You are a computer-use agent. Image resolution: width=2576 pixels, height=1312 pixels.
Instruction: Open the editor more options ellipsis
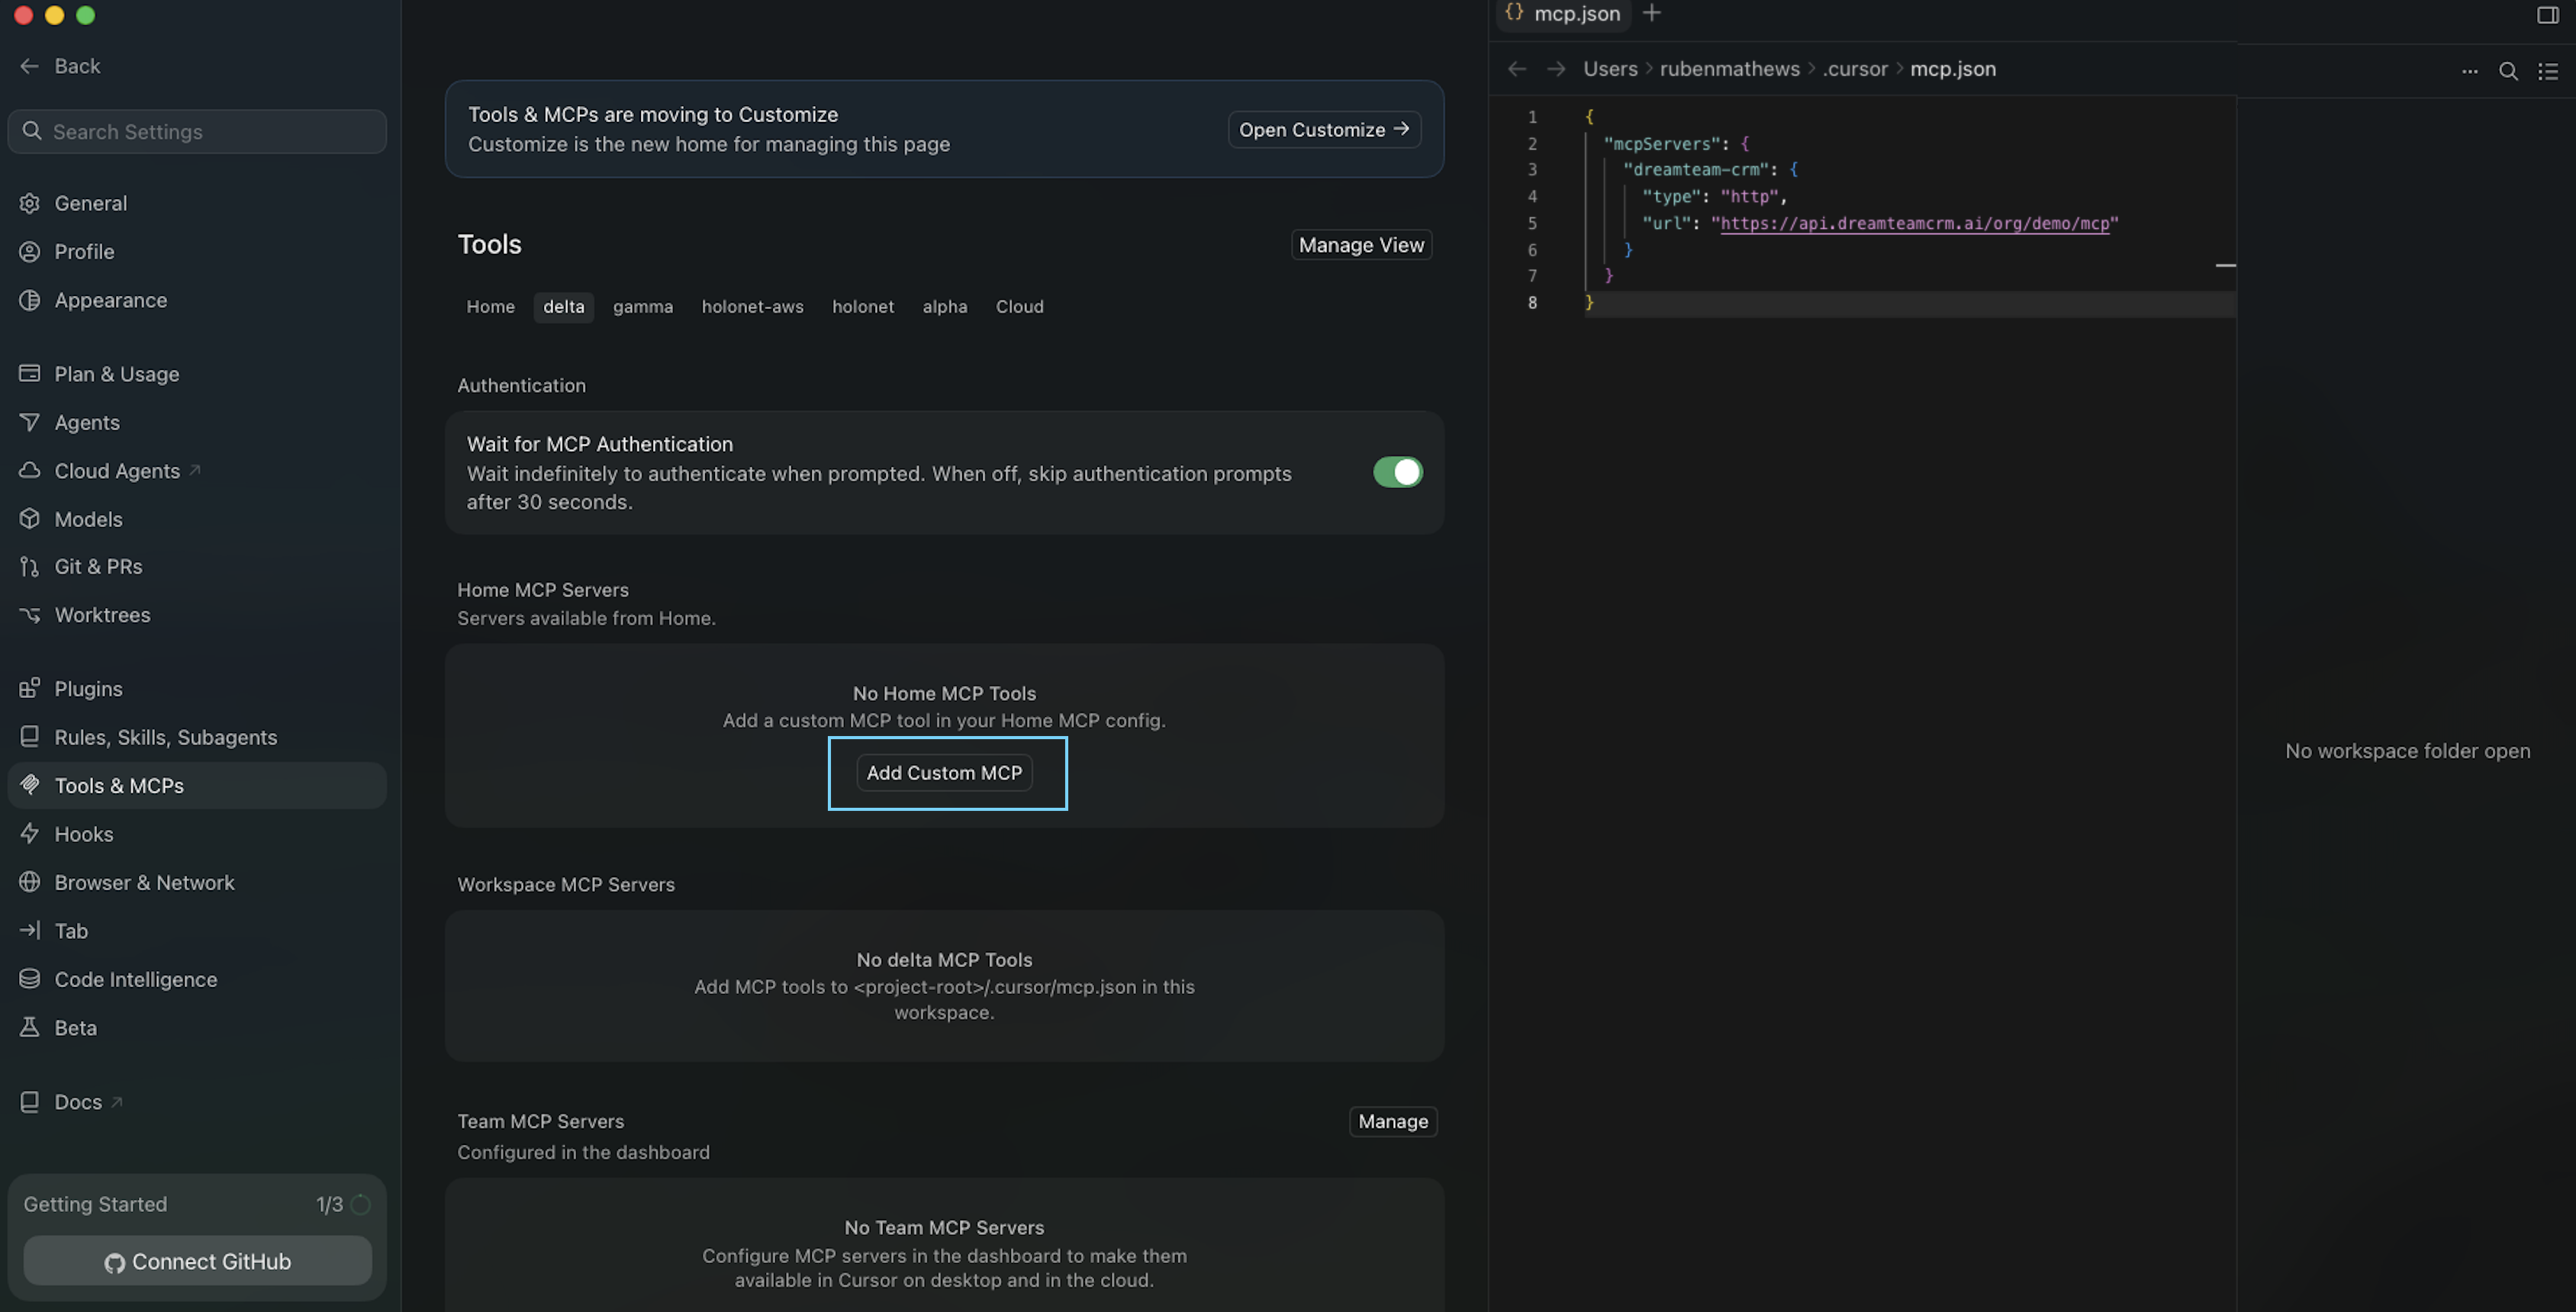point(2469,71)
